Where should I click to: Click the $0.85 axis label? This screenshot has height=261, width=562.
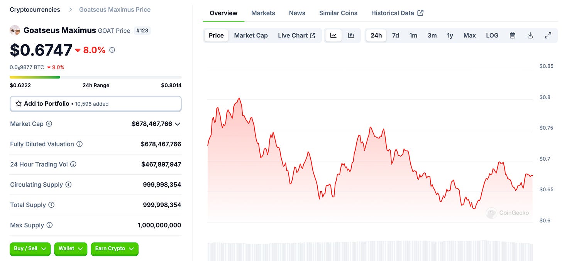546,66
